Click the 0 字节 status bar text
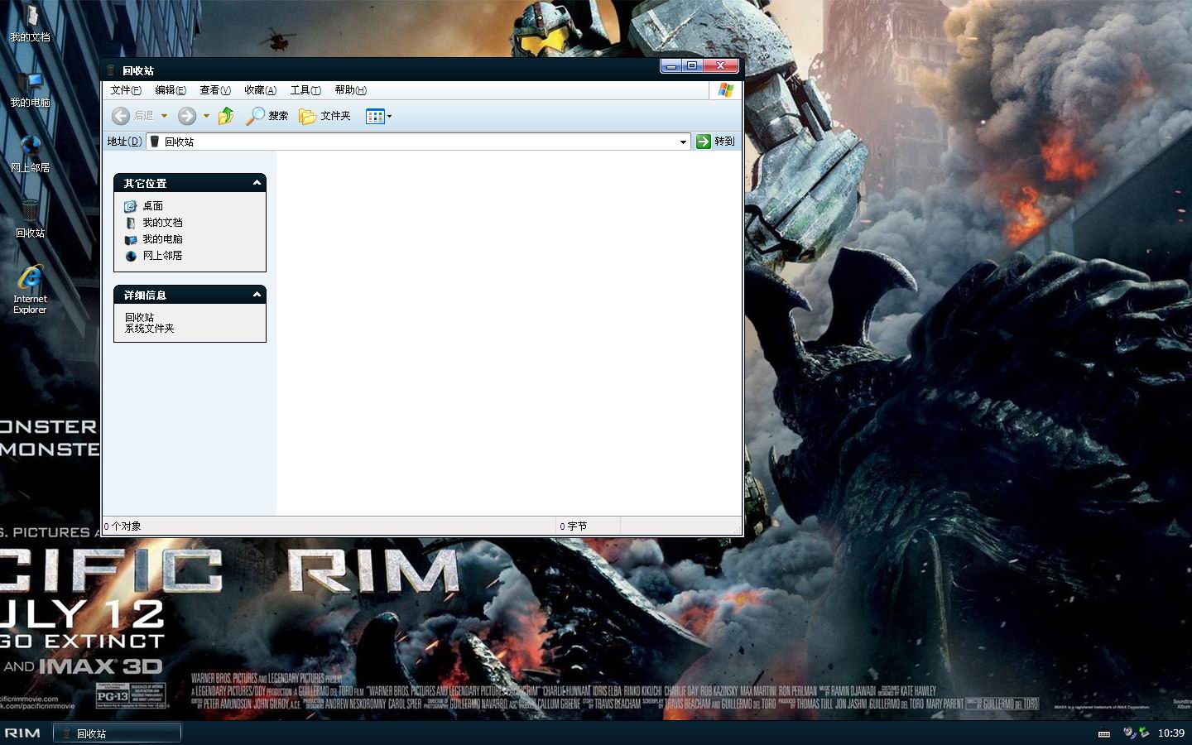1192x745 pixels. (x=574, y=526)
